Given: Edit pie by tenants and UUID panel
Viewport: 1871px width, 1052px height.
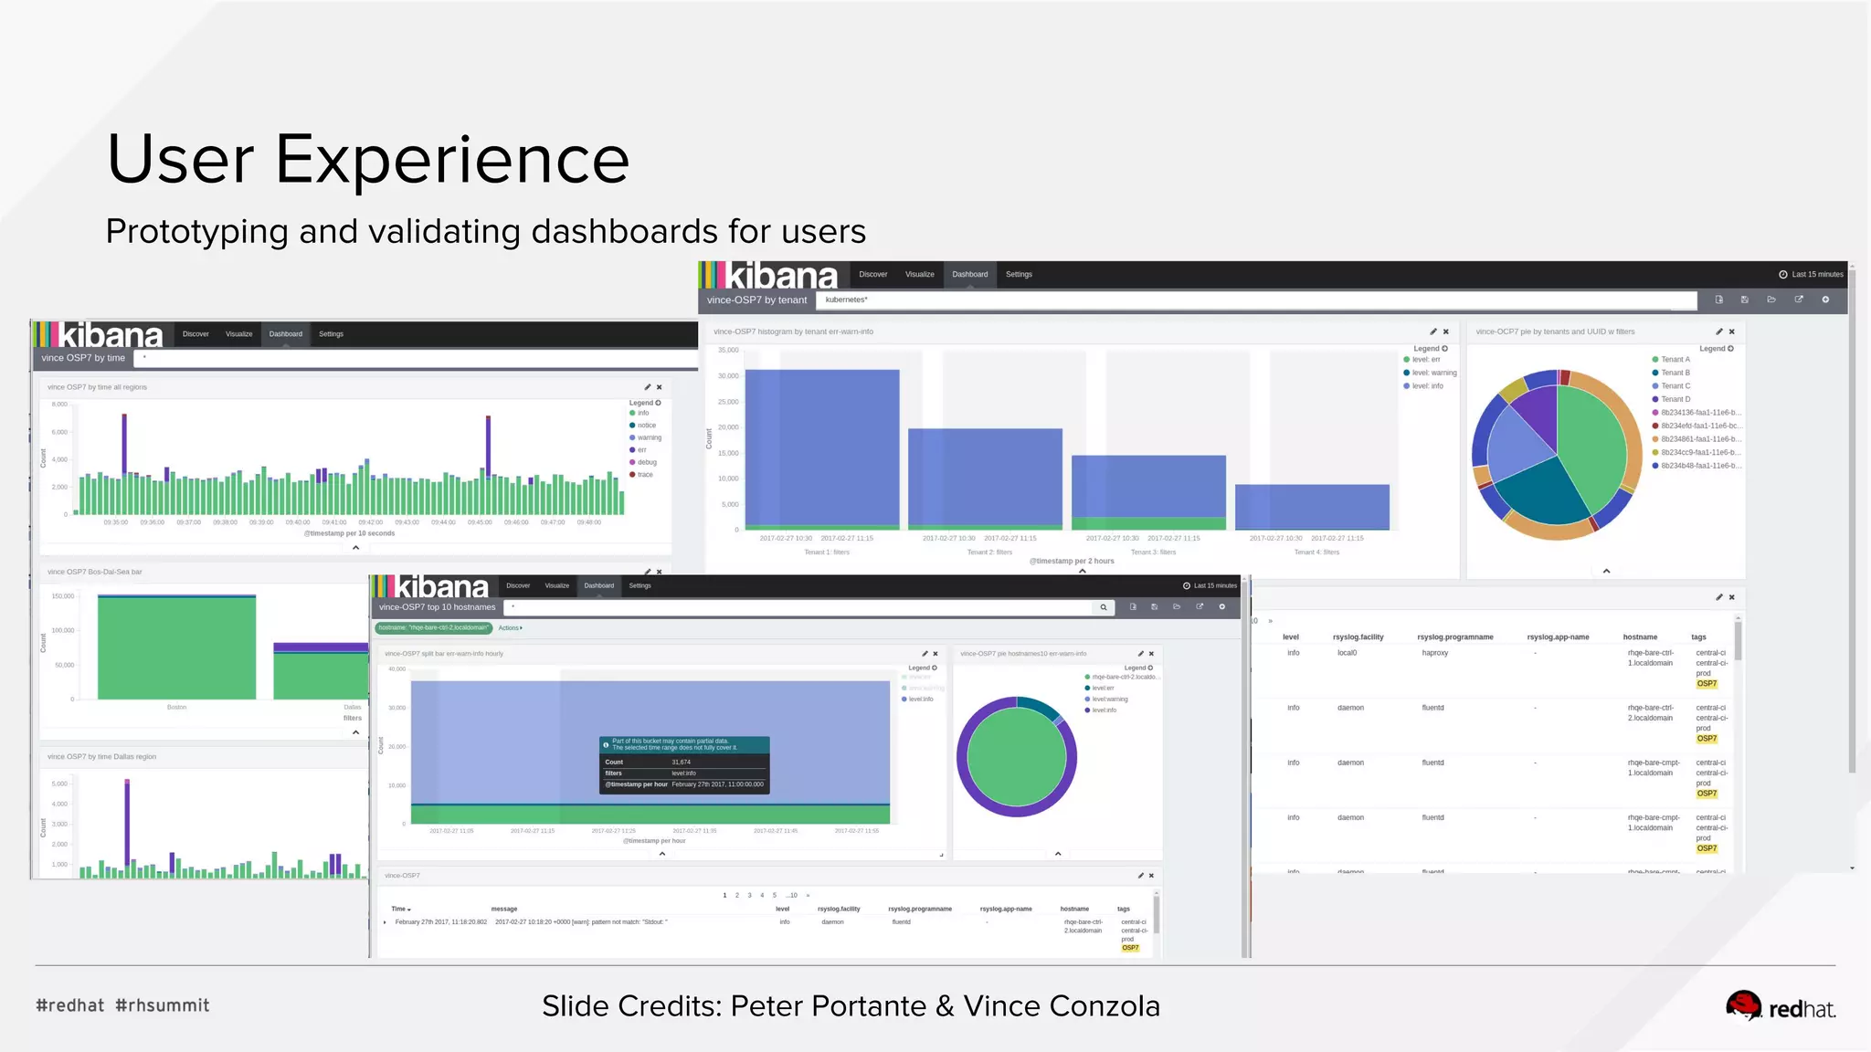Looking at the screenshot, I should [x=1719, y=331].
